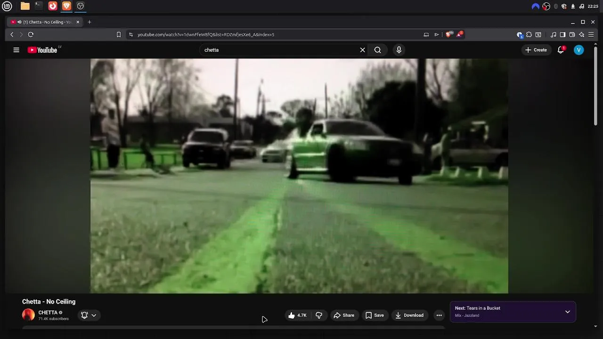Close the Chetta - No Ceiling tab
This screenshot has height=339, width=603.
78,22
